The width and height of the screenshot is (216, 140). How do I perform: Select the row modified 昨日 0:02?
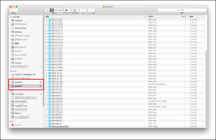click(x=125, y=110)
